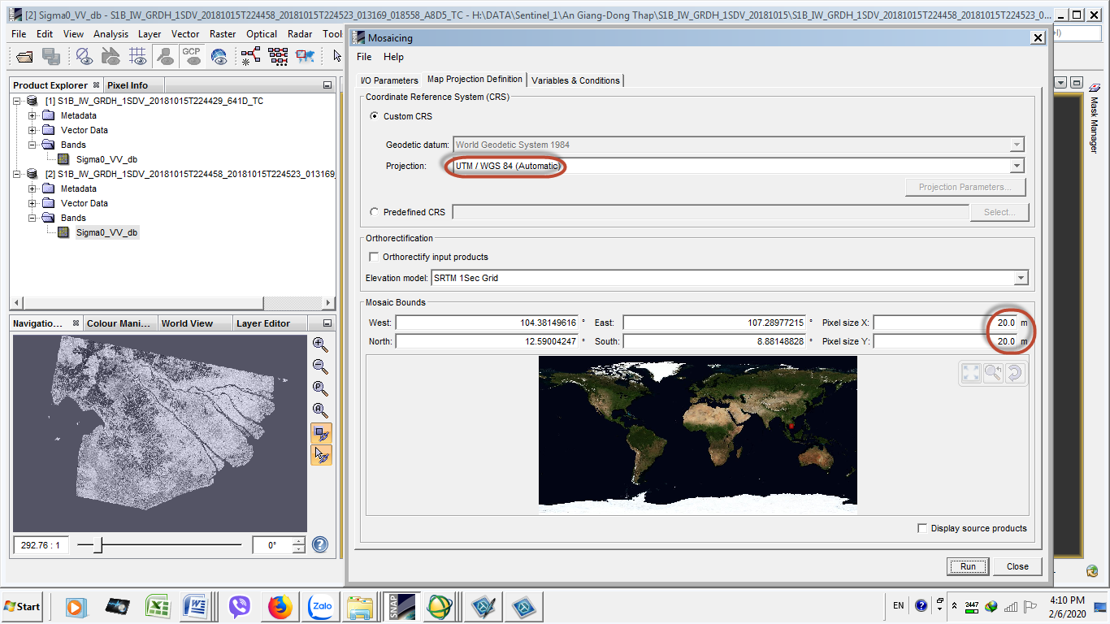Viewport: 1110px width, 624px height.
Task: Toggle the graticule grid overlay icon
Action: click(x=138, y=56)
